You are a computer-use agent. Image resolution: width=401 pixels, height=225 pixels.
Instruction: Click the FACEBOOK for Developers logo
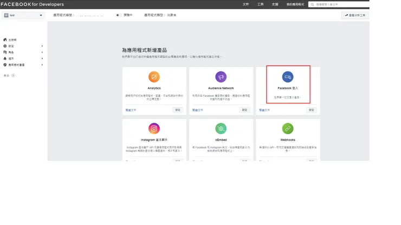32,4
